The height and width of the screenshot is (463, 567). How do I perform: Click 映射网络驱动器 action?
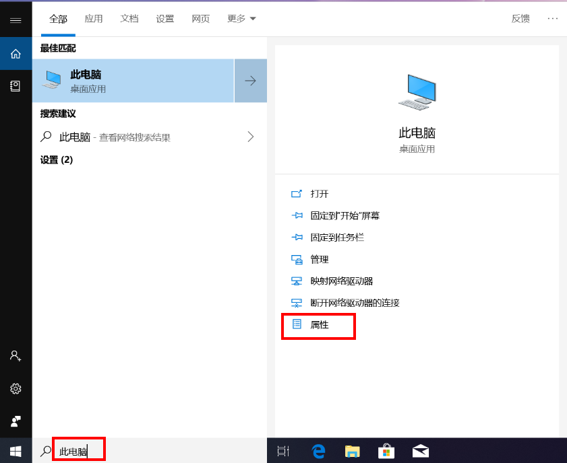pyautogui.click(x=341, y=281)
